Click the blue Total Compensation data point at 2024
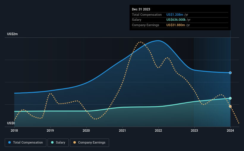Image resolution: width=244 pixels, height=151 pixels. click(x=230, y=73)
